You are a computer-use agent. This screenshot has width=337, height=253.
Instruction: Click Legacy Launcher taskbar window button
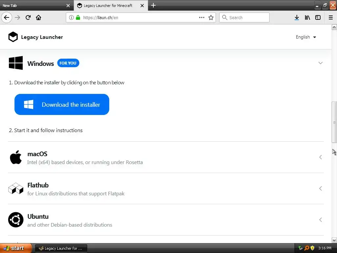point(61,248)
